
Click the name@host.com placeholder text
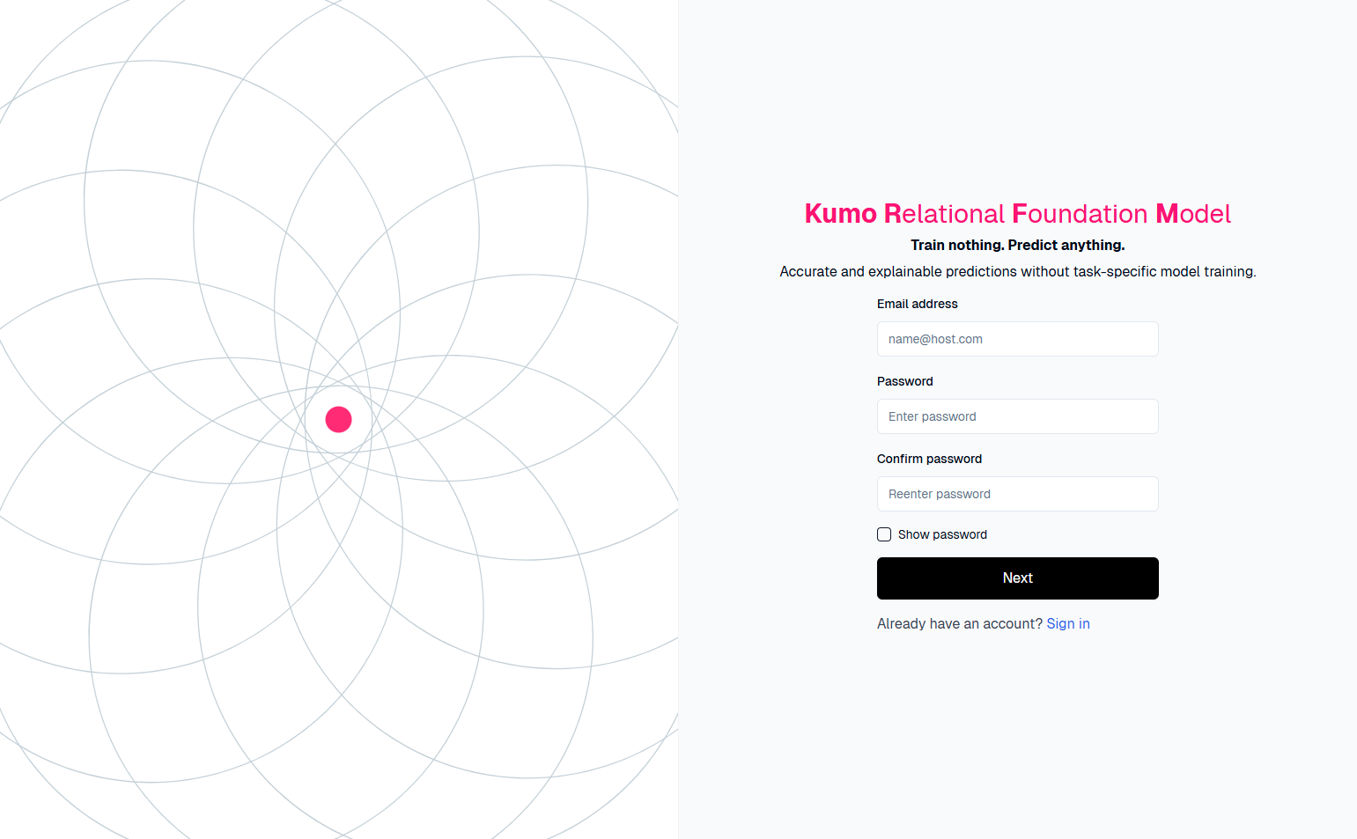(934, 339)
